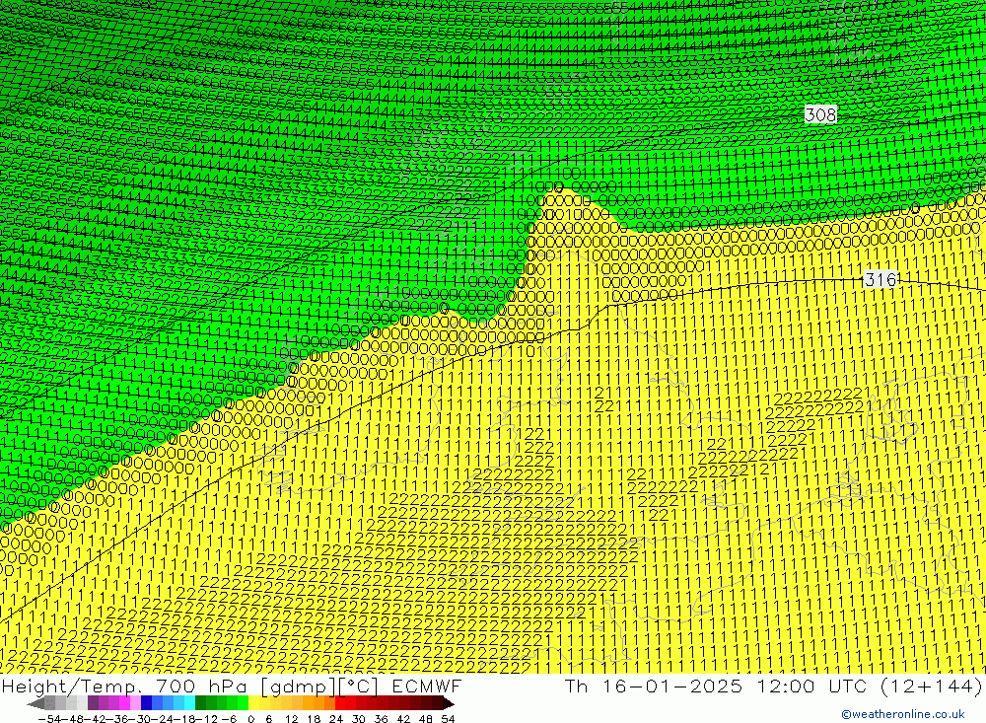This screenshot has width=986, height=723.
Task: Click the 'Th 16-01-2025 12:00 UTC' date text
Action: 716,686
